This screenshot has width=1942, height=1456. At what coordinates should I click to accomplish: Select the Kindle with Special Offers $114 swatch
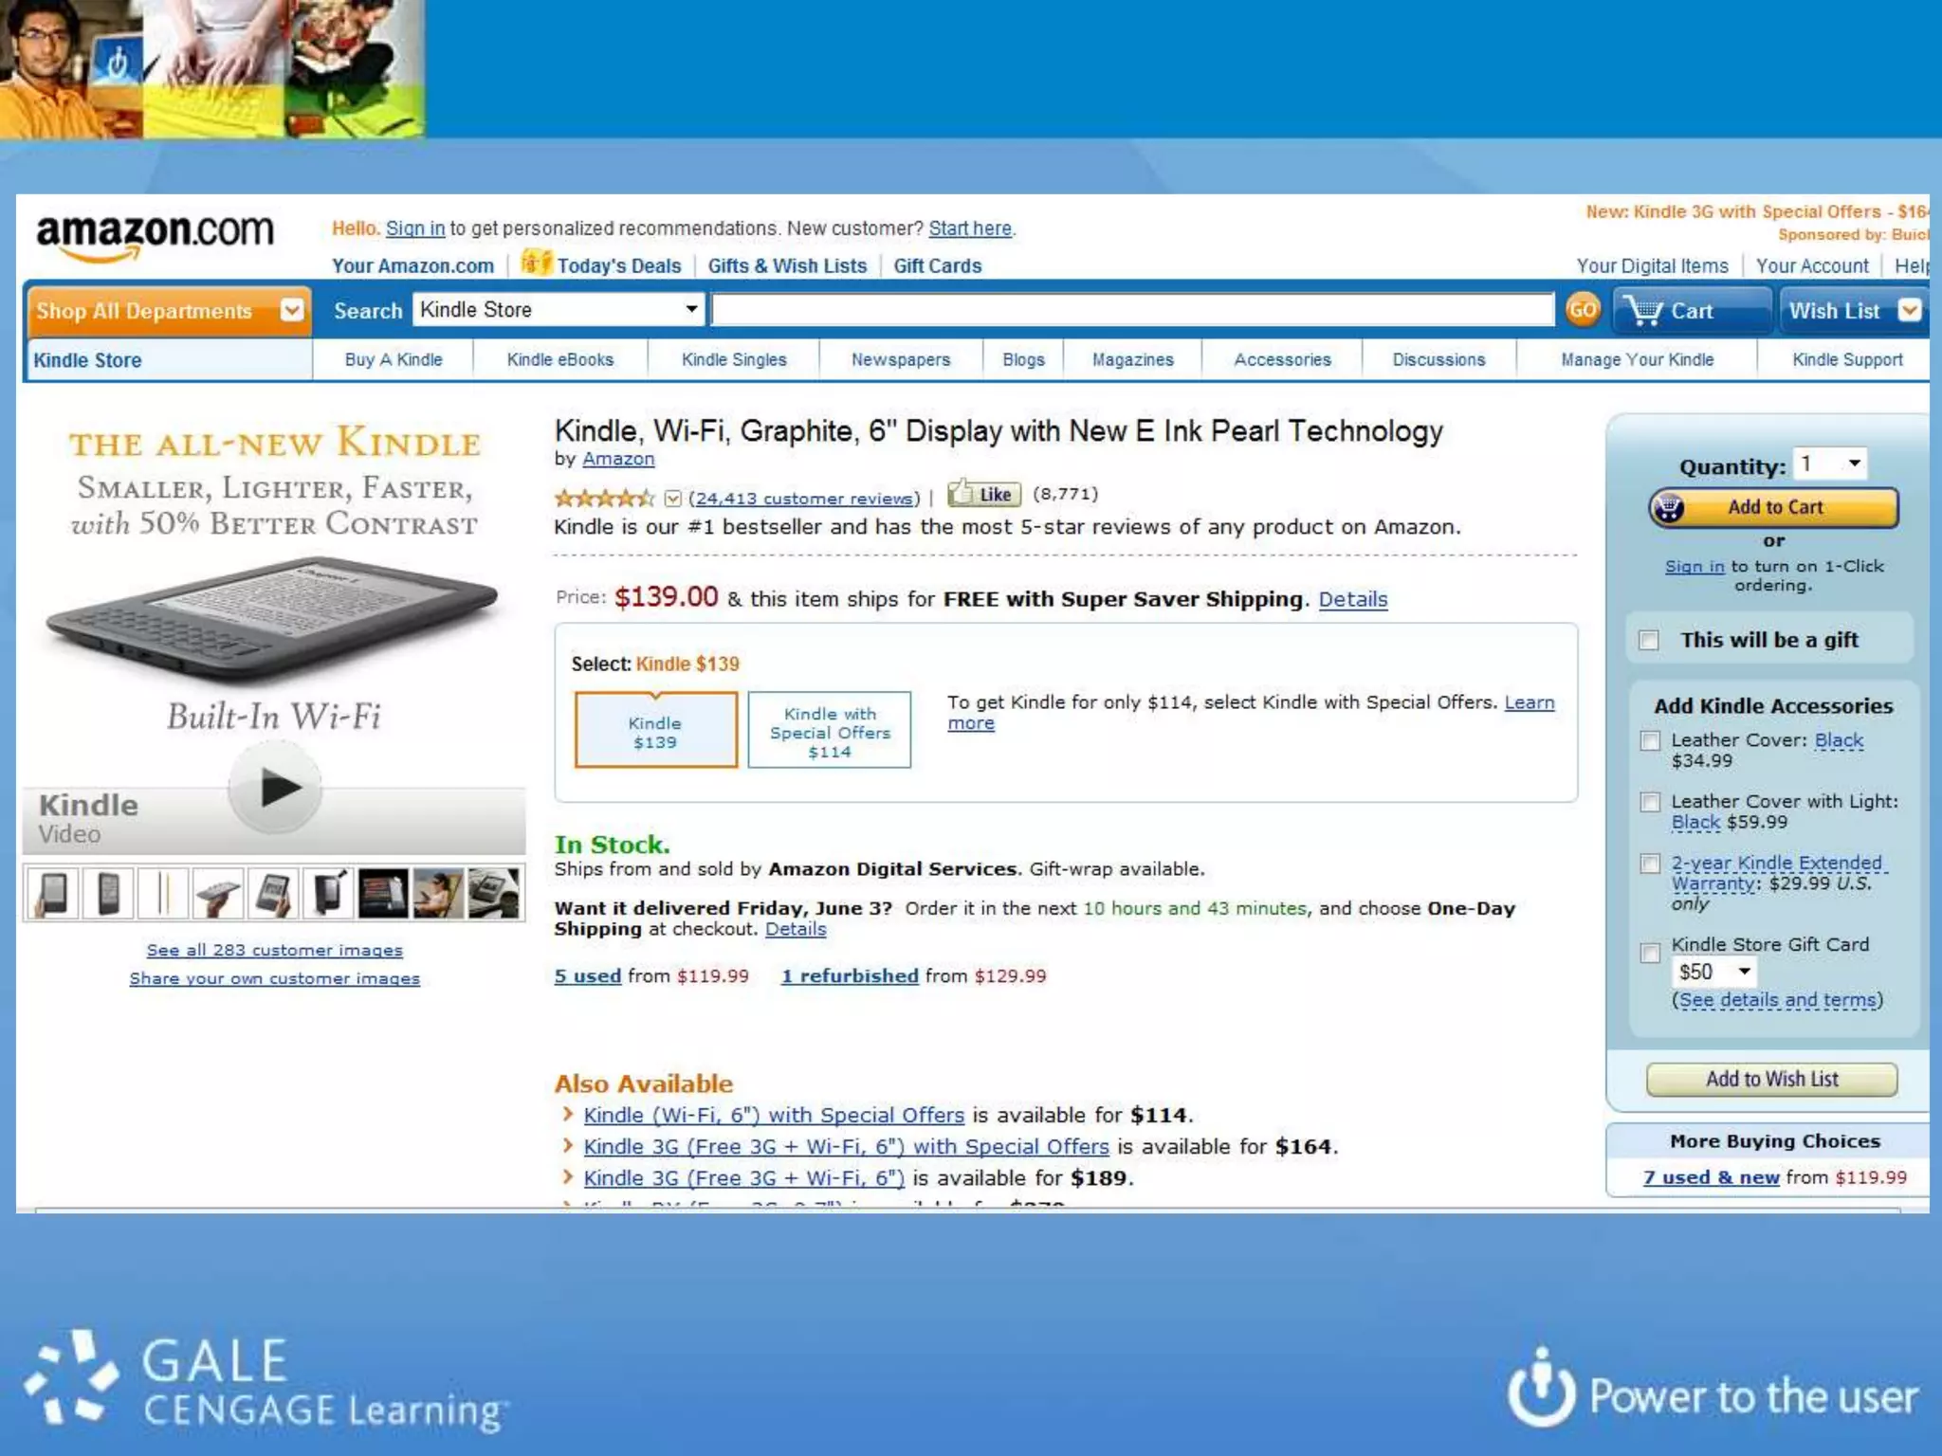830,731
